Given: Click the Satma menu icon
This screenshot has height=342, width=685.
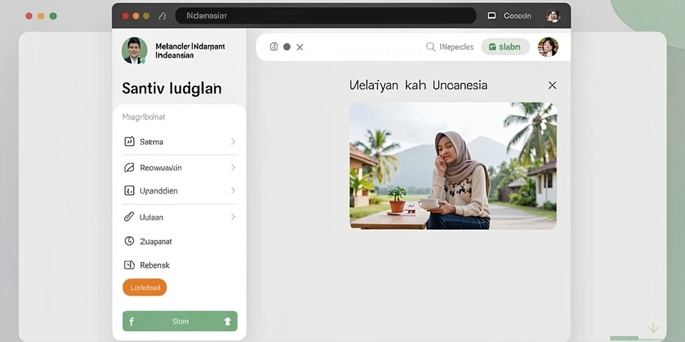Looking at the screenshot, I should pyautogui.click(x=129, y=142).
